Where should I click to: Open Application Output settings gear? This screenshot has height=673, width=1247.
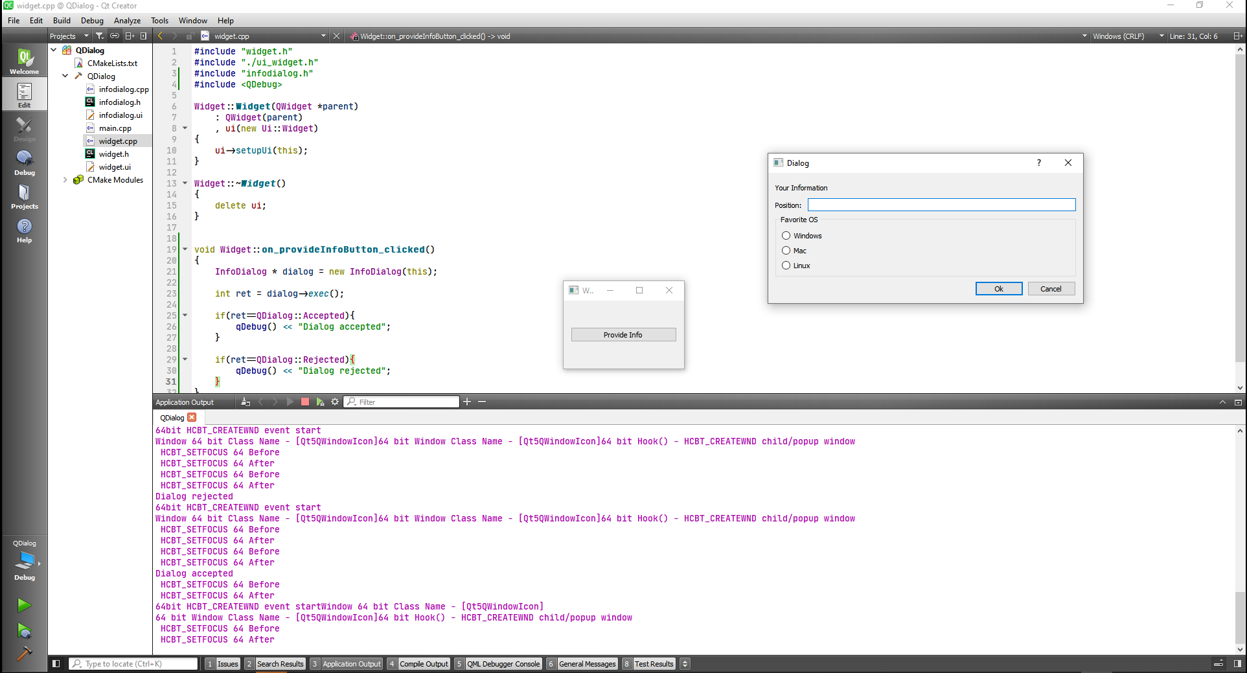335,402
